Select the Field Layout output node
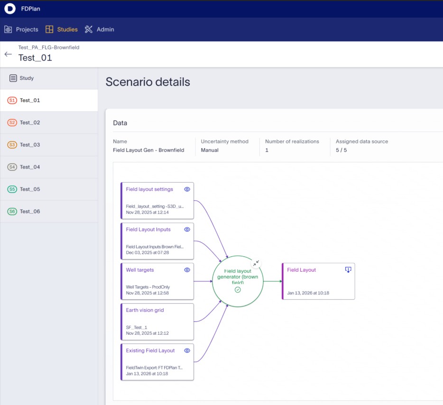Image resolution: width=443 pixels, height=405 pixels. (x=318, y=281)
